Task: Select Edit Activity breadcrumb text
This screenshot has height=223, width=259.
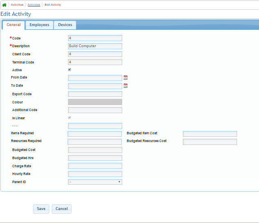Action: pyautogui.click(x=53, y=5)
